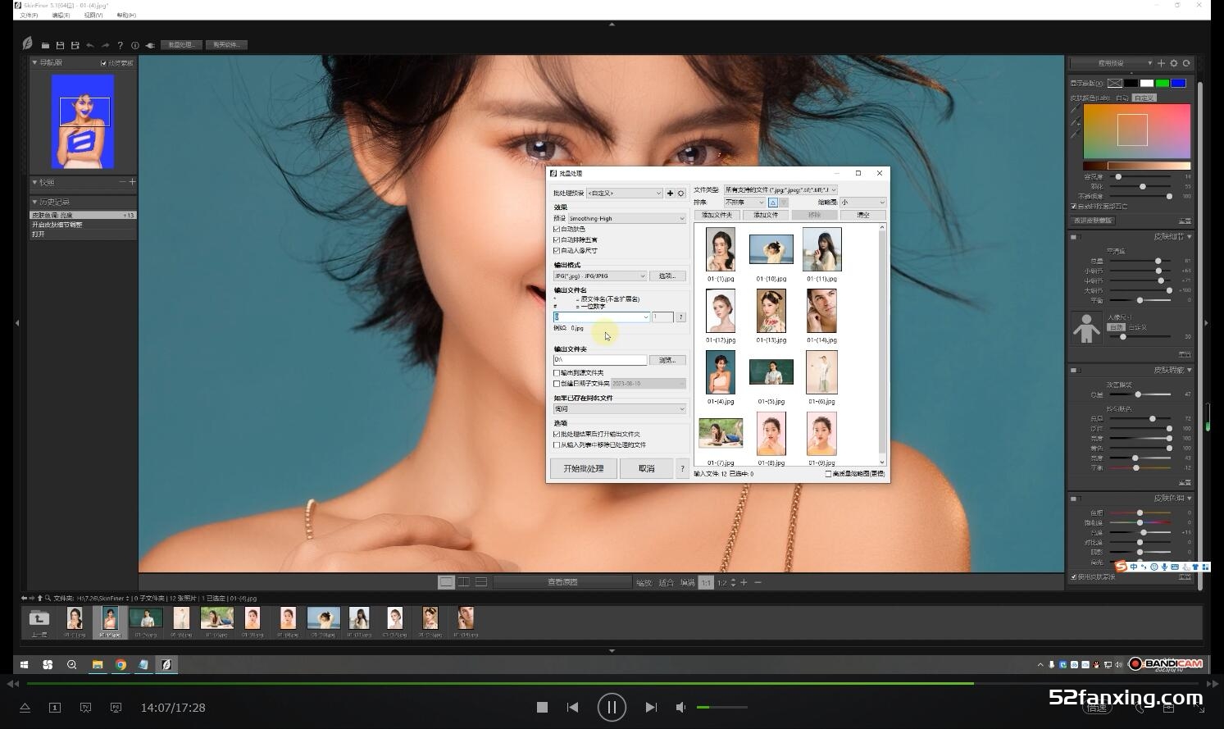Enable 输出到源文件夹 checkbox
1224x729 pixels.
tap(557, 373)
